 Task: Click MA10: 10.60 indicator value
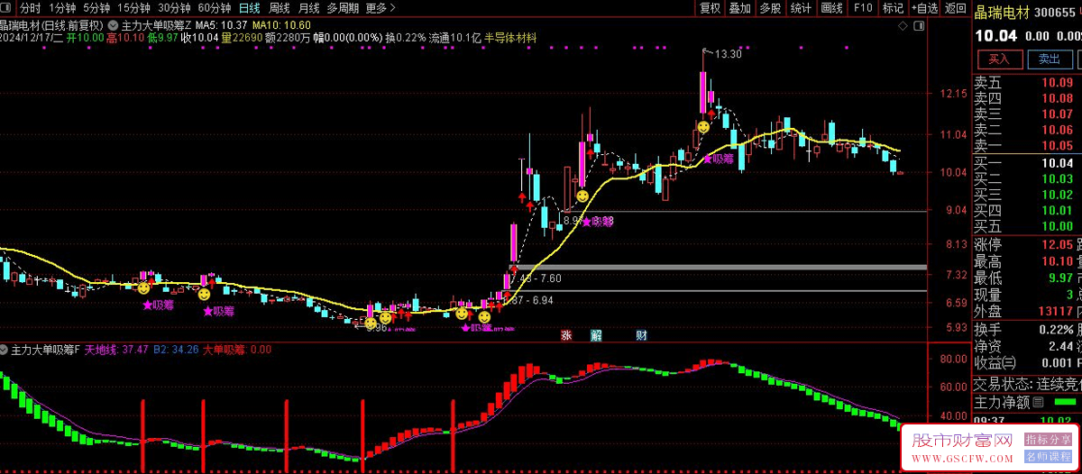click(x=281, y=26)
